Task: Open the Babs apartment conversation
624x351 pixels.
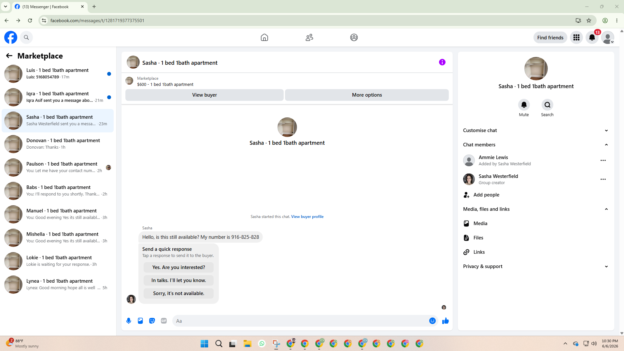Action: tap(58, 191)
